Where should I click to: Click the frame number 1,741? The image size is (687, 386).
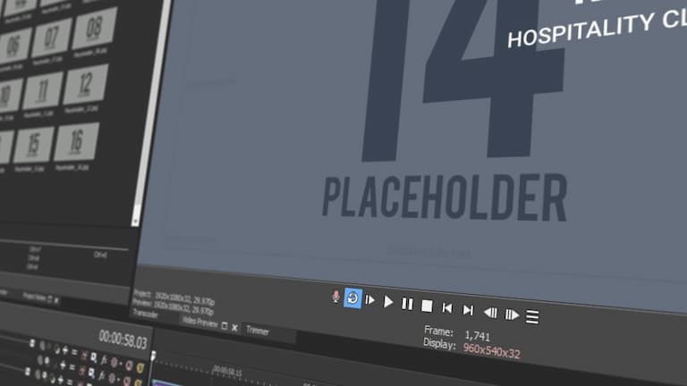[x=477, y=336]
